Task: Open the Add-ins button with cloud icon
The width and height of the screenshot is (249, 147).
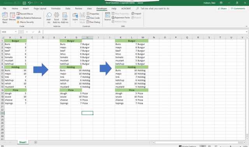Action: click(x=49, y=18)
